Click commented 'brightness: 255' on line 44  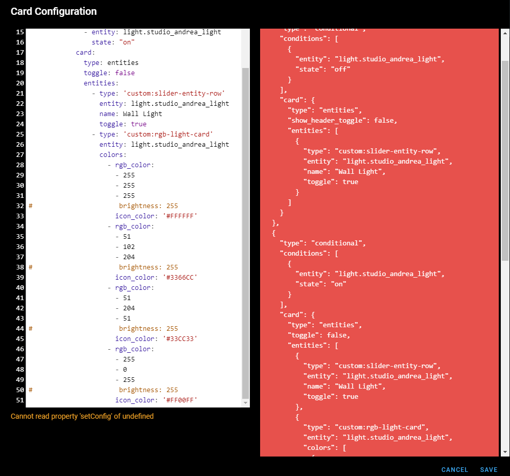click(148, 329)
